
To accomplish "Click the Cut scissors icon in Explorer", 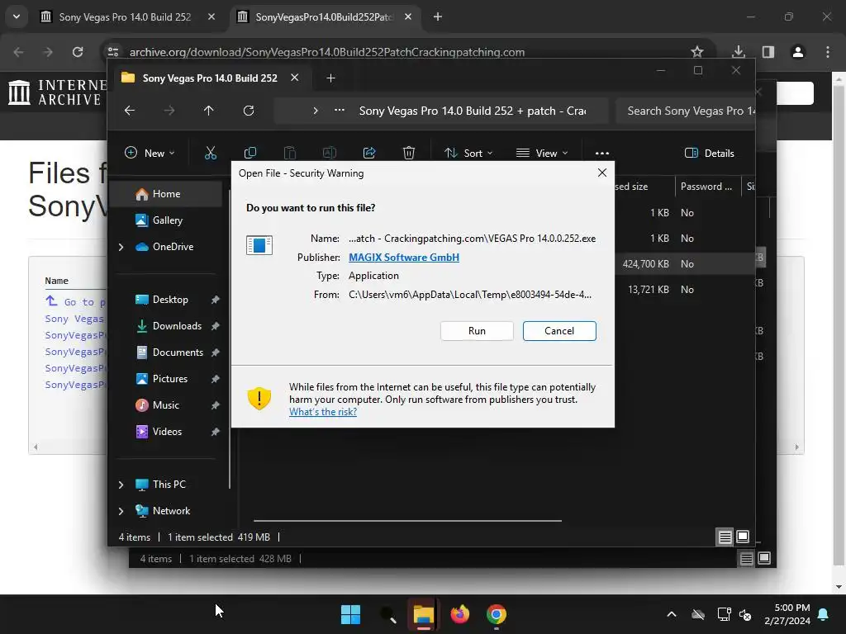I will [x=211, y=153].
